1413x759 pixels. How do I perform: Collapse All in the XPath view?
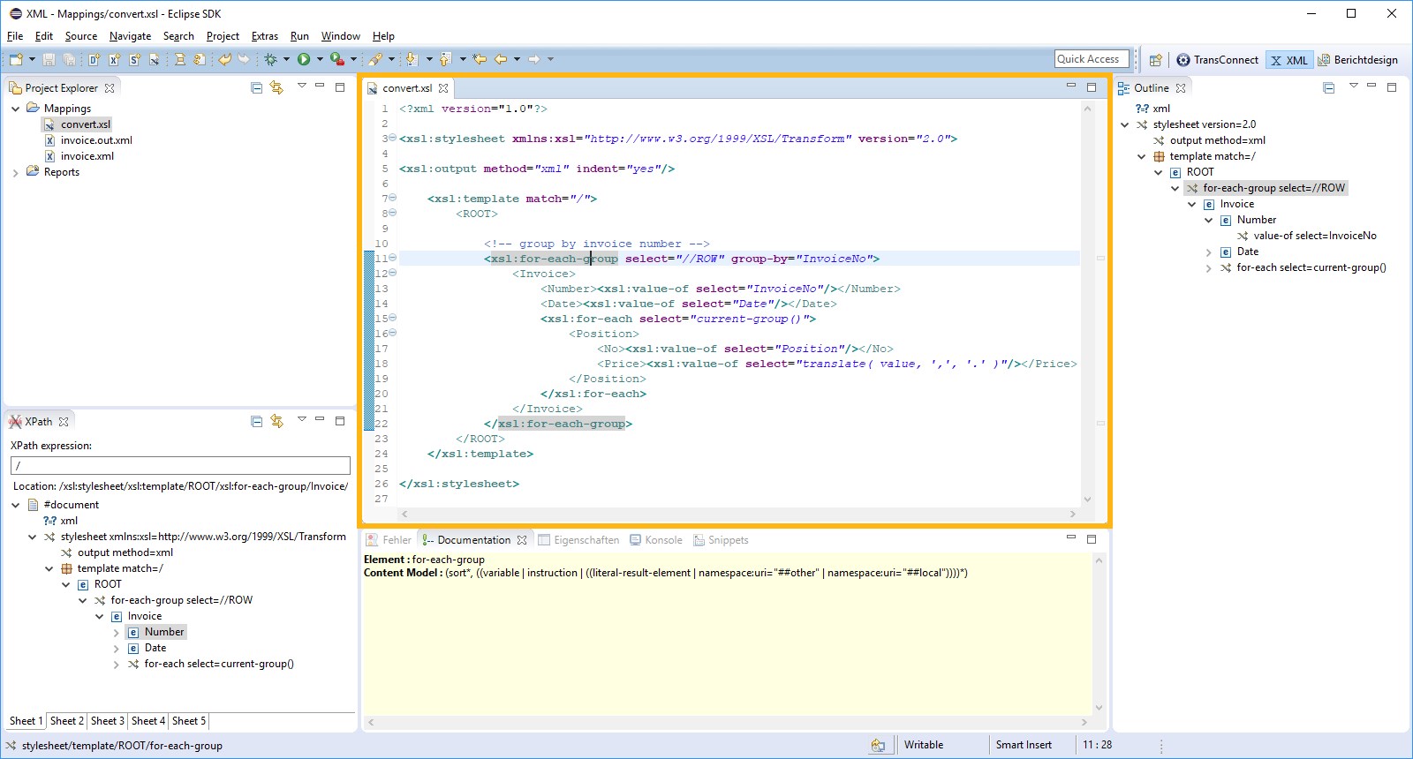point(257,421)
